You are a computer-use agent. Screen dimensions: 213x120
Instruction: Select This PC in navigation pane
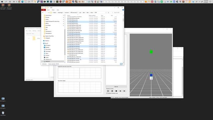point(47,43)
